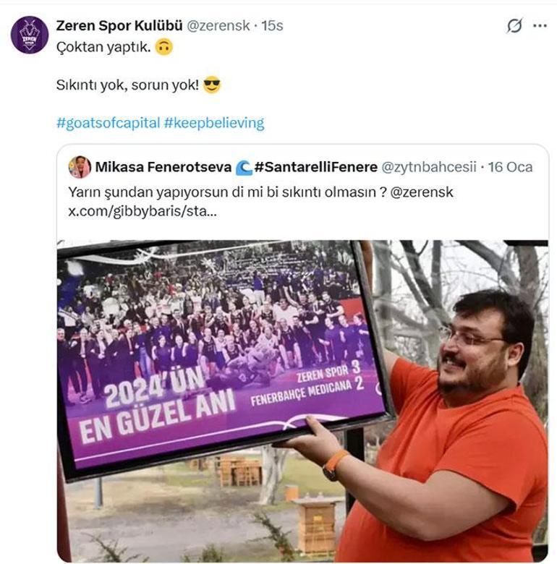Open the Zeren Spor Kulübü profile avatar
Viewport: 557px width, 564px height.
(x=30, y=35)
